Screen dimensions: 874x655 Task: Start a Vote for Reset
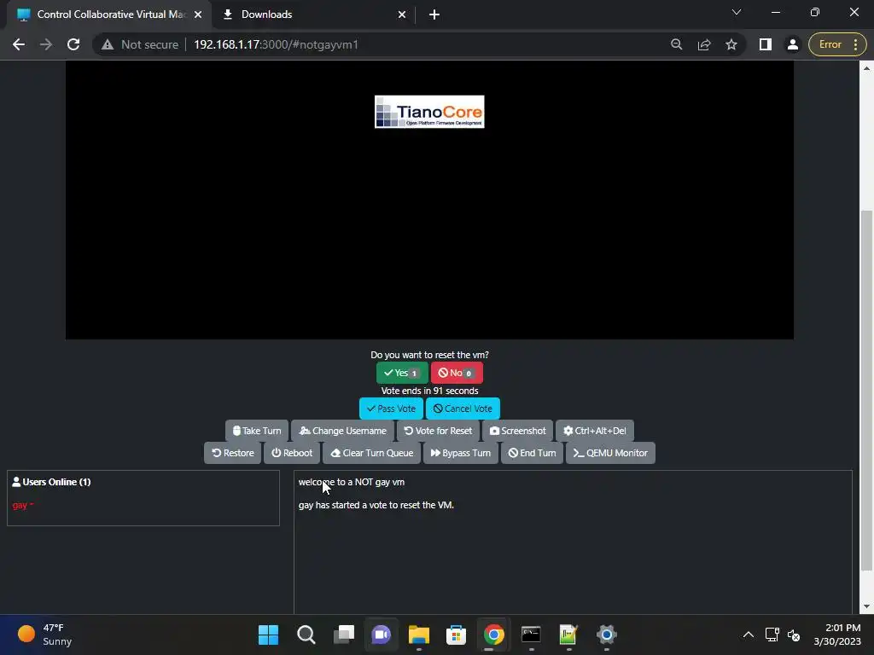point(438,431)
